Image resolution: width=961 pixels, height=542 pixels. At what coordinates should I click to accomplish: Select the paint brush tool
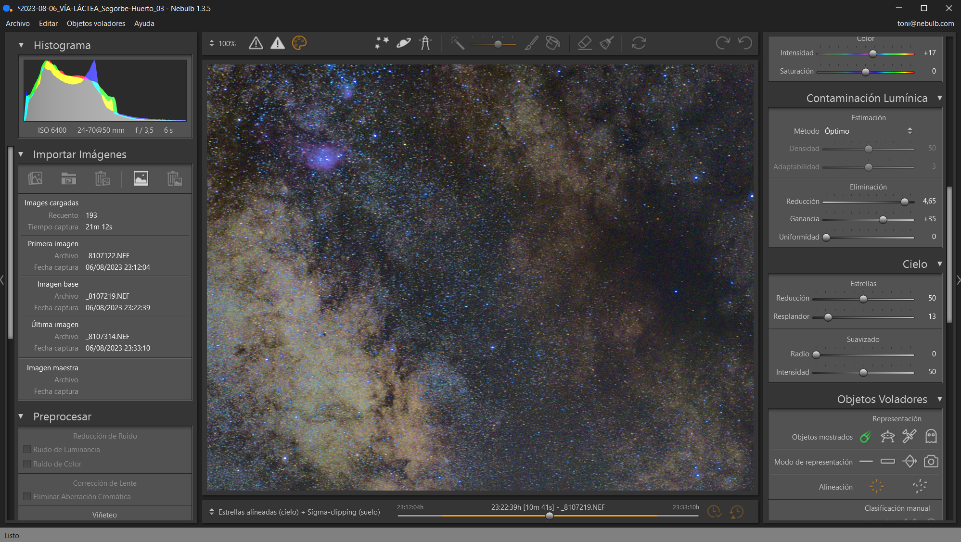pyautogui.click(x=531, y=43)
